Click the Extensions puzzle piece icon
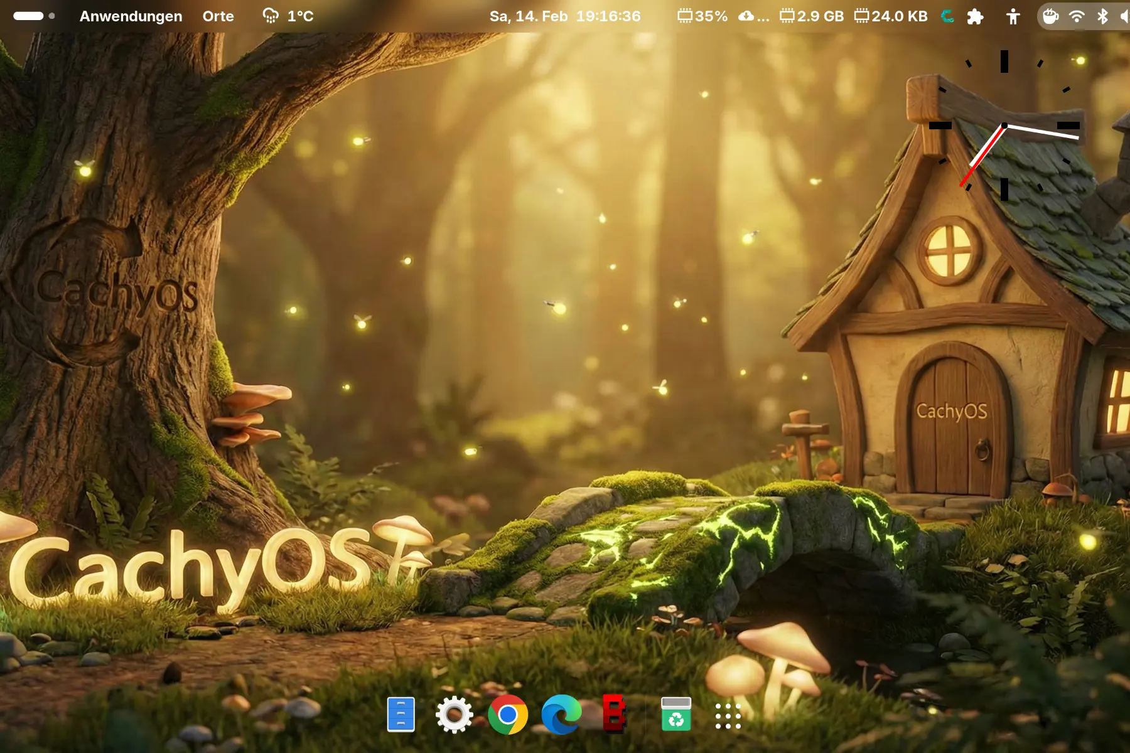The height and width of the screenshot is (753, 1130). click(x=975, y=16)
